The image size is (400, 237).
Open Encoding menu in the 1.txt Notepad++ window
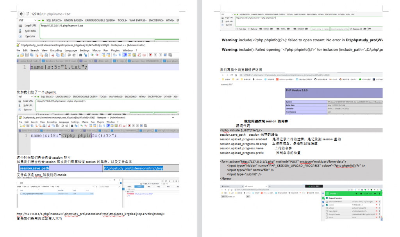click(x=56, y=50)
